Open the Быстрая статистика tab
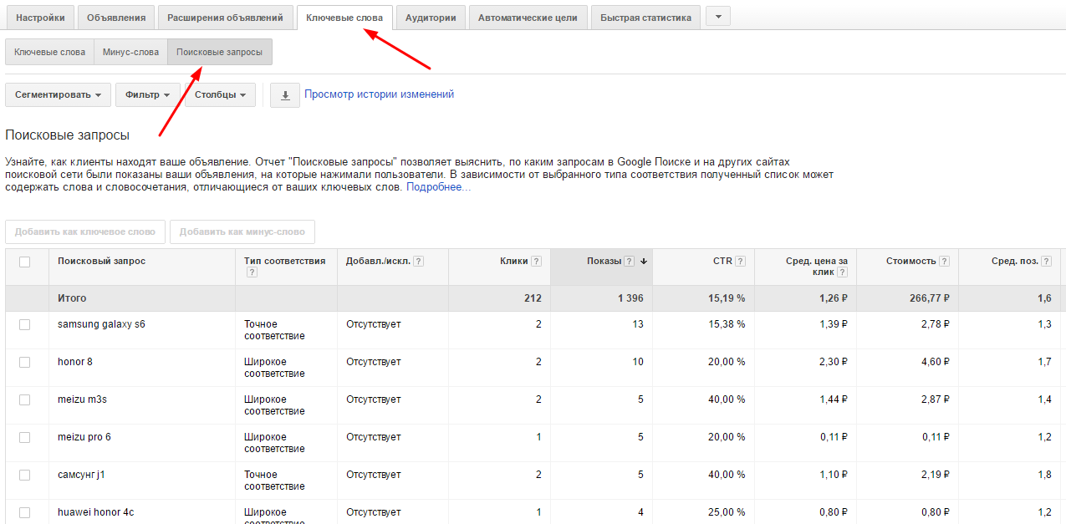Image resolution: width=1066 pixels, height=524 pixels. [645, 18]
